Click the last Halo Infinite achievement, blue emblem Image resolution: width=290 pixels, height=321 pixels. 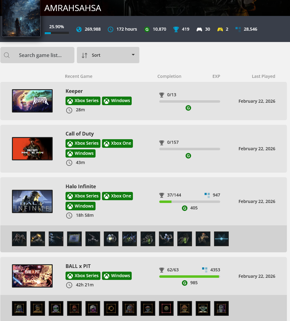221,239
